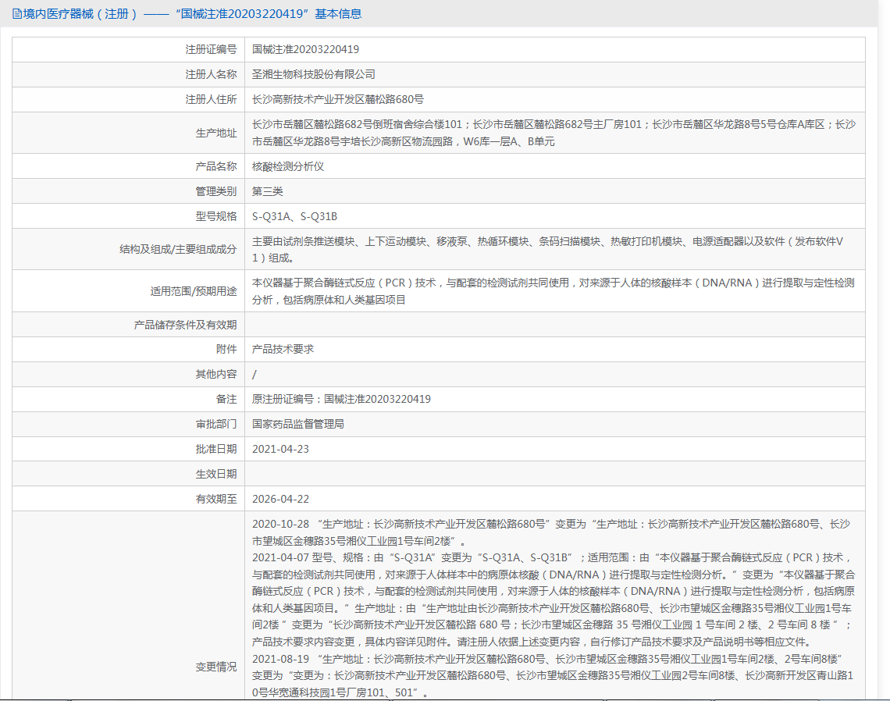Image resolution: width=890 pixels, height=701 pixels.
Task: Select the 审批部门 label
Action: click(x=215, y=424)
